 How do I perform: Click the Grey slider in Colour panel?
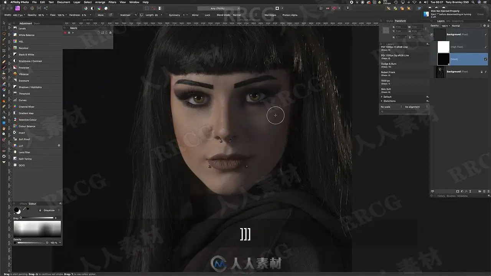37,218
